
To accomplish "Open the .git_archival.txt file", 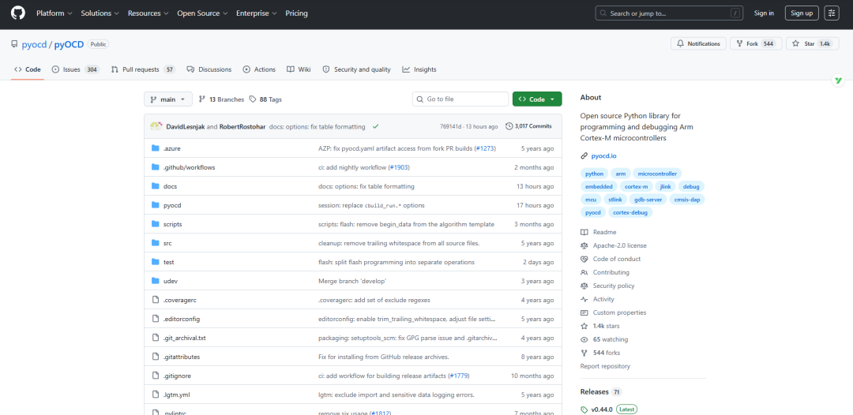I will [x=184, y=338].
